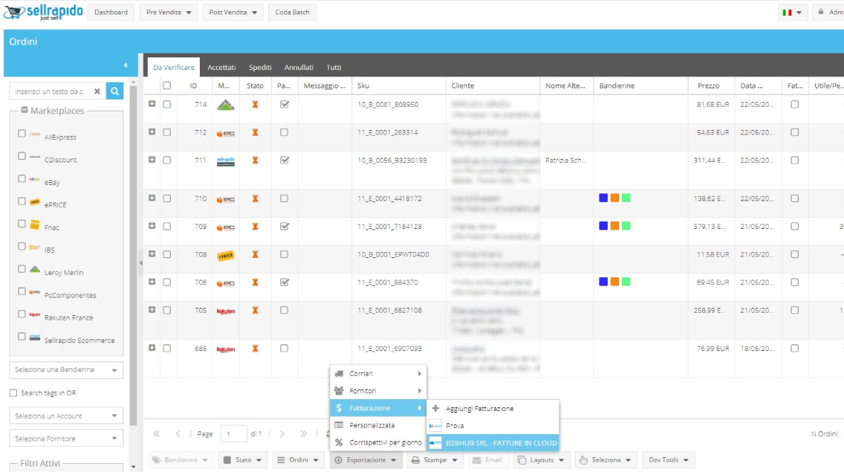Click the truck icon of Corrieri

[339, 373]
